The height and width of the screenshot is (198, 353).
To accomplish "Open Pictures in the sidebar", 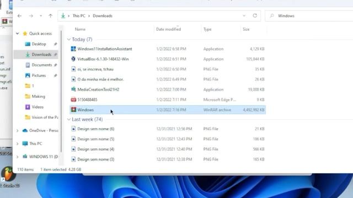I will [39, 75].
